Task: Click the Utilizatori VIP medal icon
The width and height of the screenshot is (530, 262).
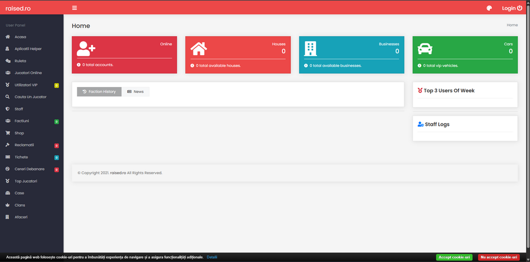Action: coord(8,85)
